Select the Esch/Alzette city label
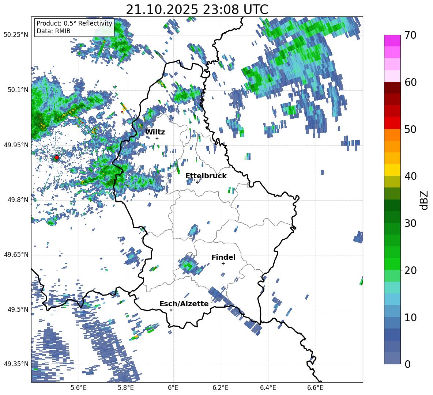This screenshot has height=395, width=433. (184, 304)
